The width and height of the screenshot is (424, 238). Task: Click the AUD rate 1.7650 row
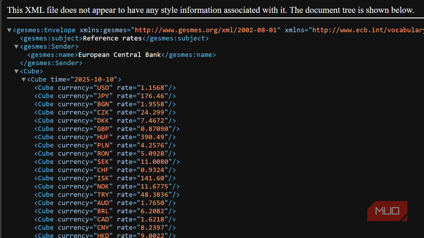105,203
